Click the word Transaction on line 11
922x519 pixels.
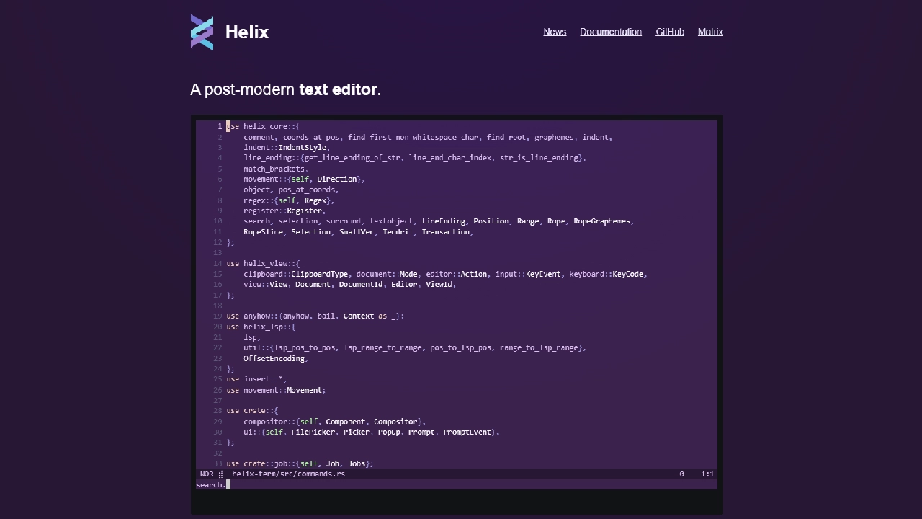[447, 231]
